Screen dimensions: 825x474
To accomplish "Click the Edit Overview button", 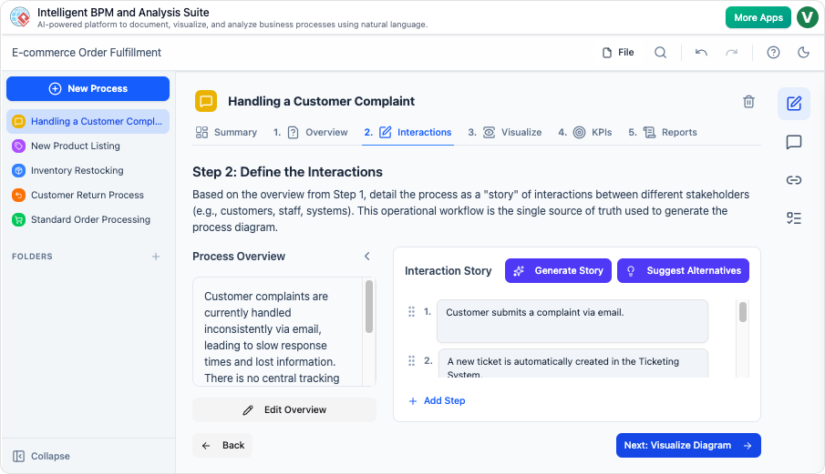I will pyautogui.click(x=284, y=410).
